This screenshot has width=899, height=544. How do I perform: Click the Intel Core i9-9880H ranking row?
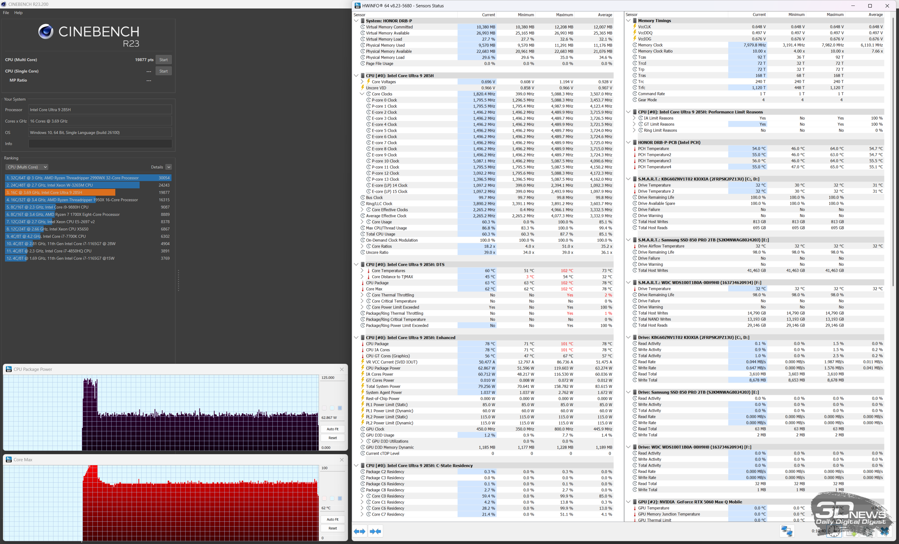pyautogui.click(x=88, y=207)
